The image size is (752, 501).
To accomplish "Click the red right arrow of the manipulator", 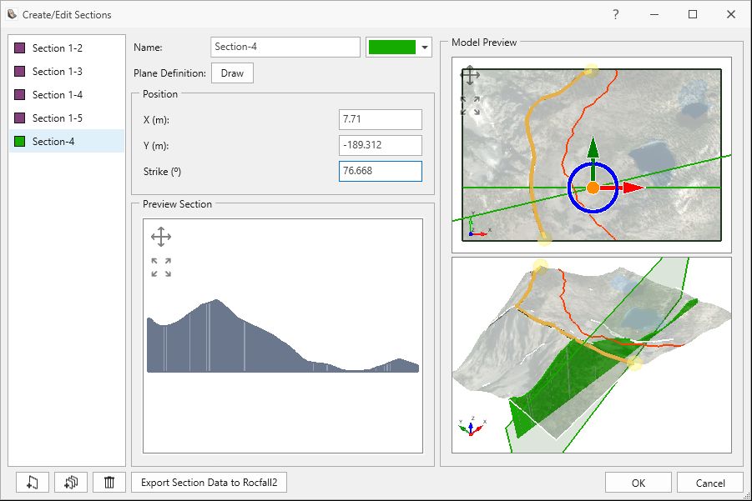I will click(x=633, y=188).
